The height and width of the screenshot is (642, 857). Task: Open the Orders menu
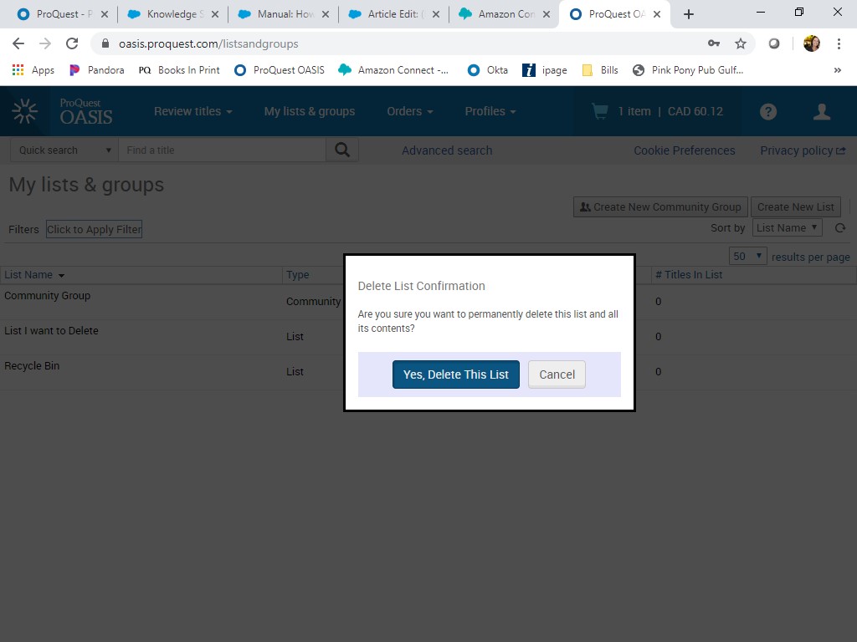[409, 111]
